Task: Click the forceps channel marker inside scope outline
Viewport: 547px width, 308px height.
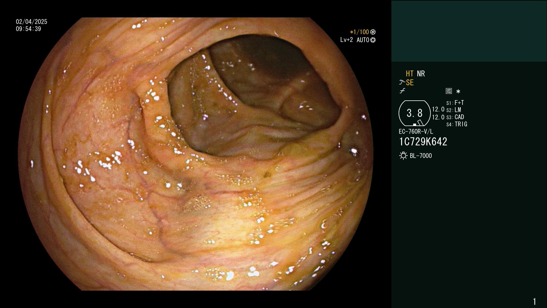Action: pos(421,123)
